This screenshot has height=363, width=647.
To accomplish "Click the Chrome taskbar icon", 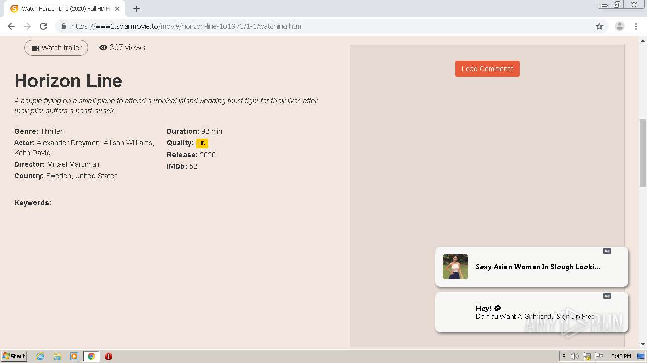I will tap(91, 356).
